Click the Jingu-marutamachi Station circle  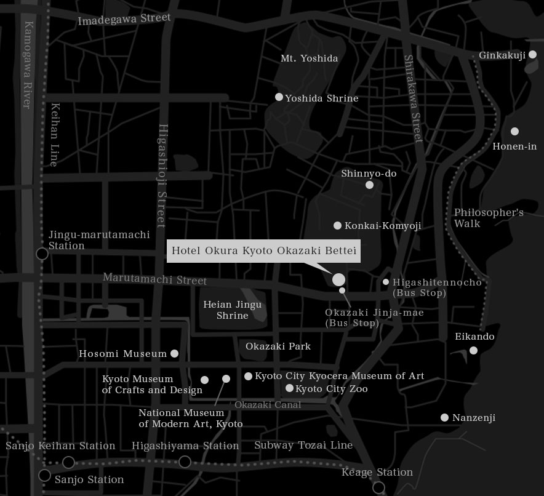coord(42,254)
